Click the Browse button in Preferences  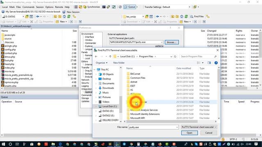(172, 42)
